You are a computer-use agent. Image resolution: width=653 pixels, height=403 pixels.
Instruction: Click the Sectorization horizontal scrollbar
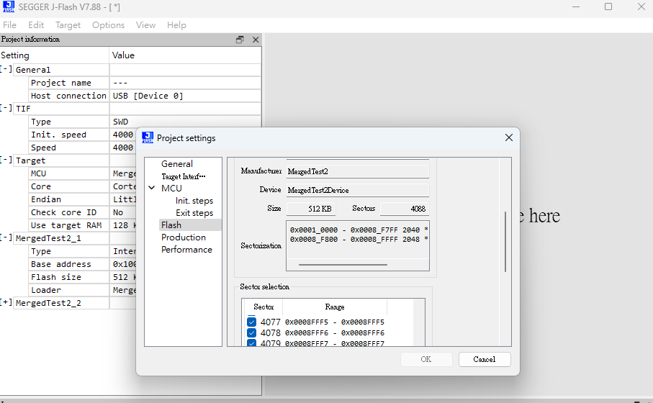tap(343, 264)
